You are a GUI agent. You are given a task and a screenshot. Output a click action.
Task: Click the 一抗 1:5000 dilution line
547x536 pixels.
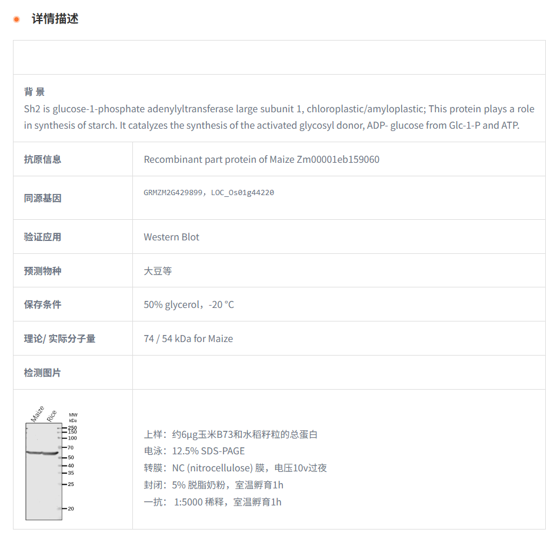pos(212,502)
